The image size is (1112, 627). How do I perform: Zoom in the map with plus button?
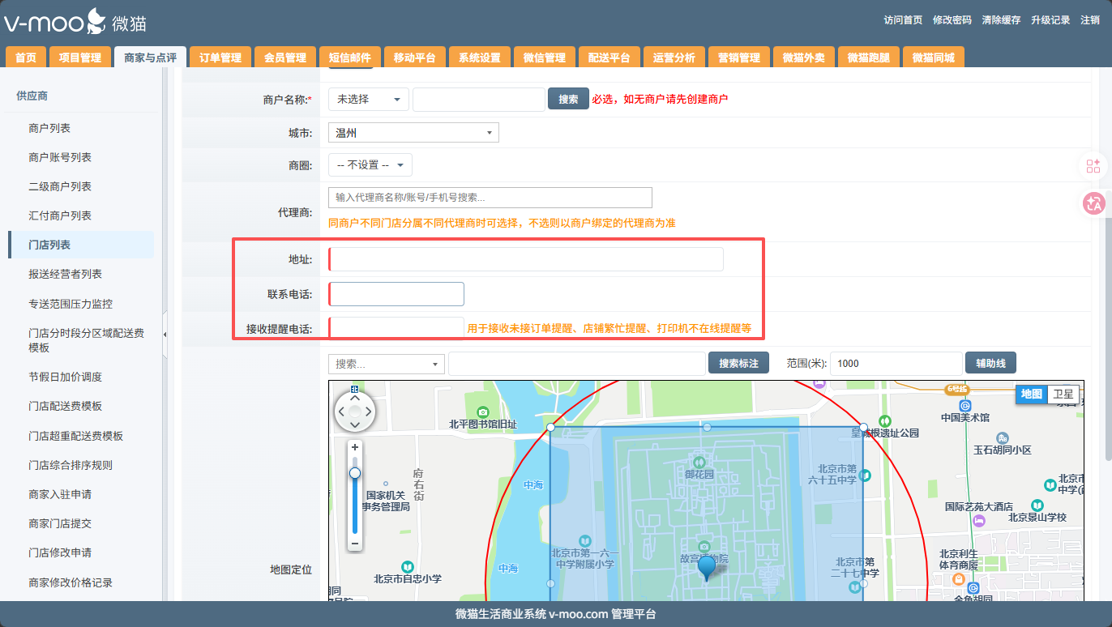pos(354,447)
